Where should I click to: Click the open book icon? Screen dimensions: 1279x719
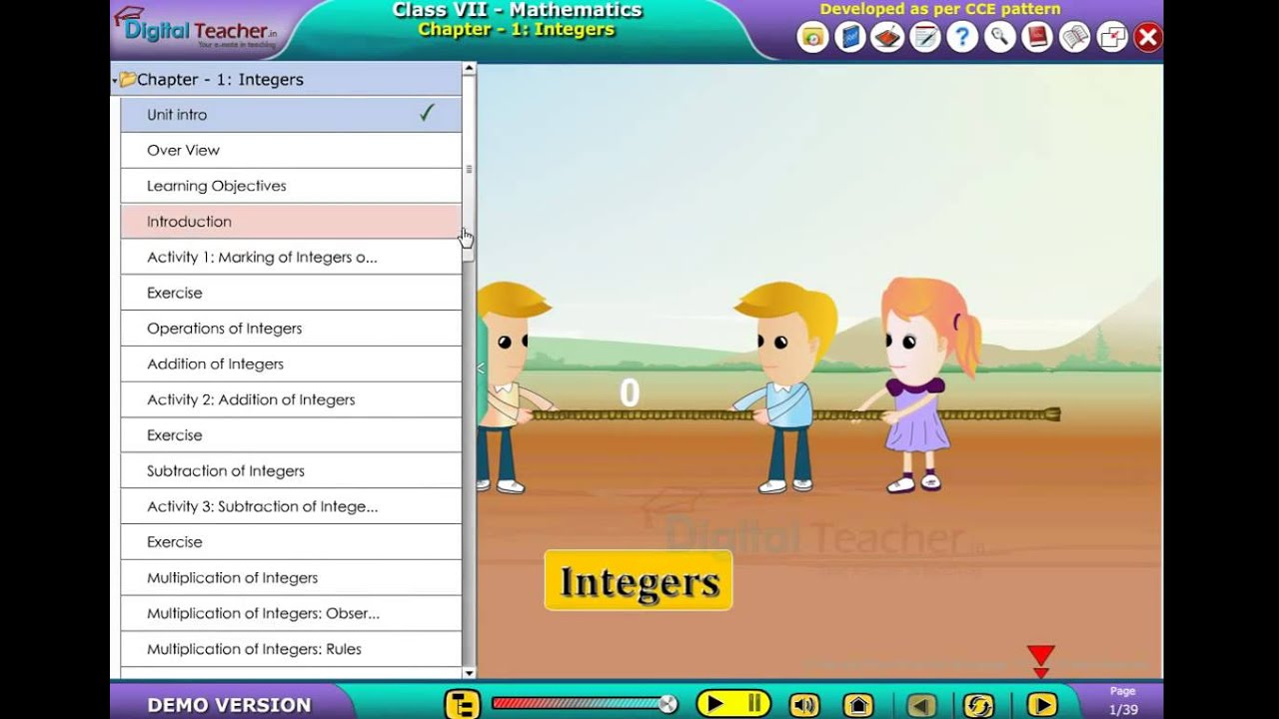click(1074, 38)
